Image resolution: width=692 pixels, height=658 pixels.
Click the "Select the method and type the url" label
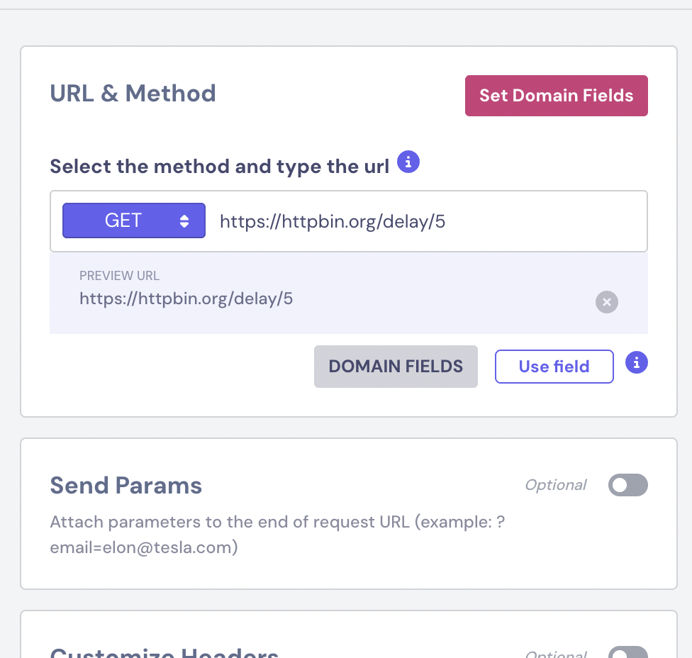219,167
